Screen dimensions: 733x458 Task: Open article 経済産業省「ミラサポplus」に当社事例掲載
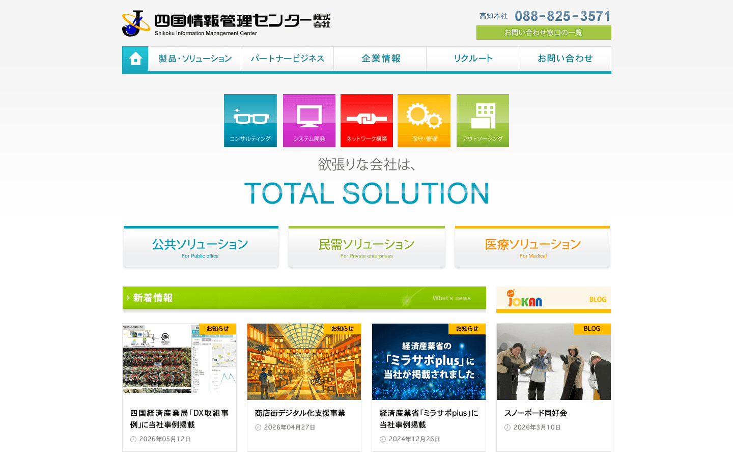click(429, 419)
